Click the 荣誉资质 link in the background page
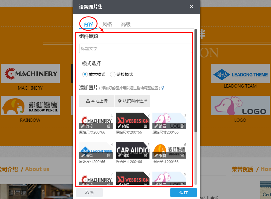Screen dimensions: 271x199 click(242, 169)
